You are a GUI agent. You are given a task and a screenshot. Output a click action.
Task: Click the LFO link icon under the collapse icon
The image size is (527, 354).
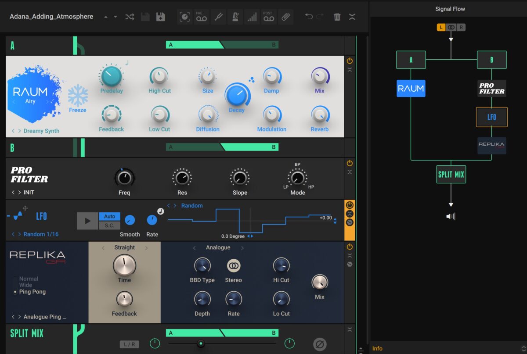click(x=350, y=222)
